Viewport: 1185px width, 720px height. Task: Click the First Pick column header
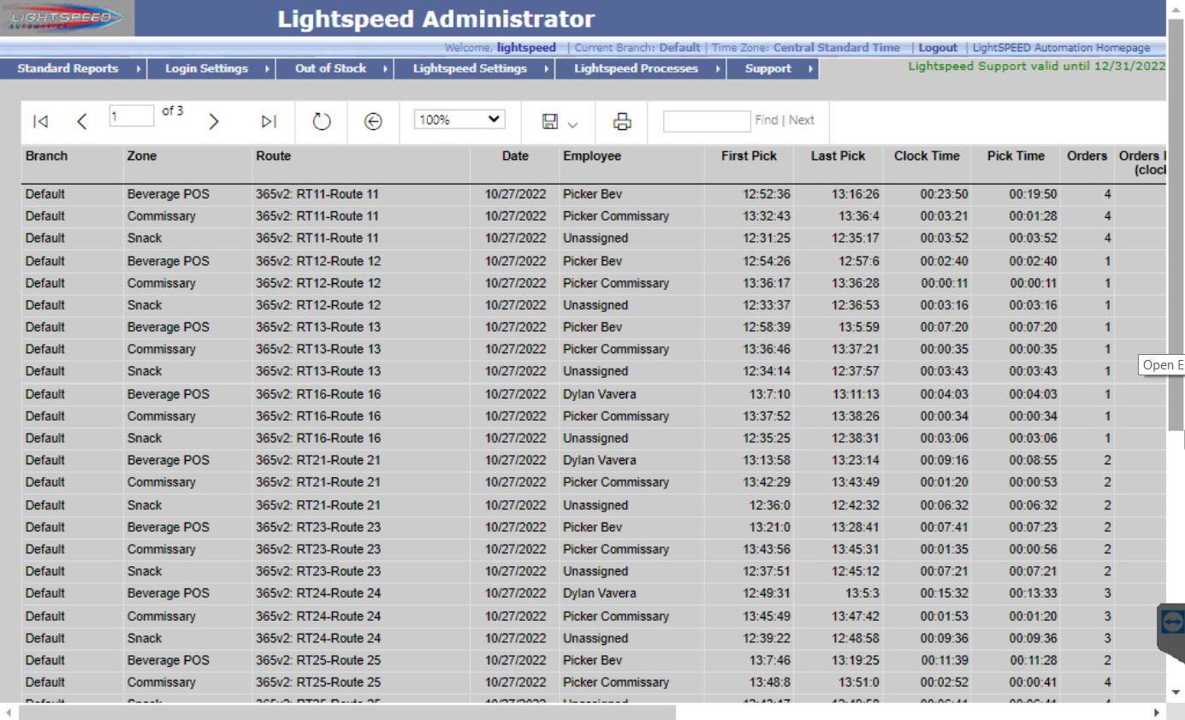tap(749, 156)
